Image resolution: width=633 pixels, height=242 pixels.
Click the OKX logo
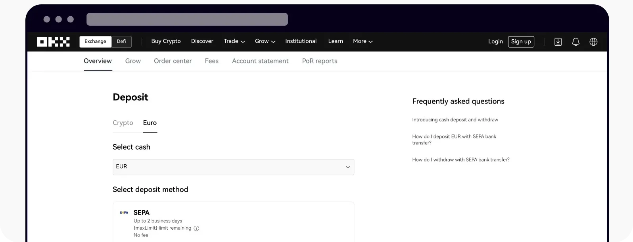point(53,42)
